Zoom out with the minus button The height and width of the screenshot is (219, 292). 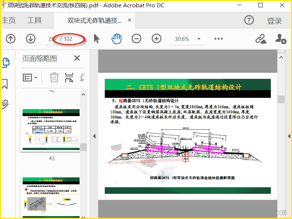tap(136, 39)
